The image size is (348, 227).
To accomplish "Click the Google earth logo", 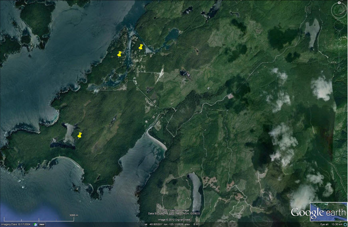I will pyautogui.click(x=318, y=212).
